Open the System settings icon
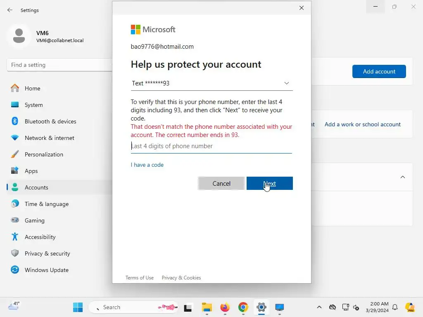Viewport: 423px width, 317px height. pyautogui.click(x=15, y=104)
